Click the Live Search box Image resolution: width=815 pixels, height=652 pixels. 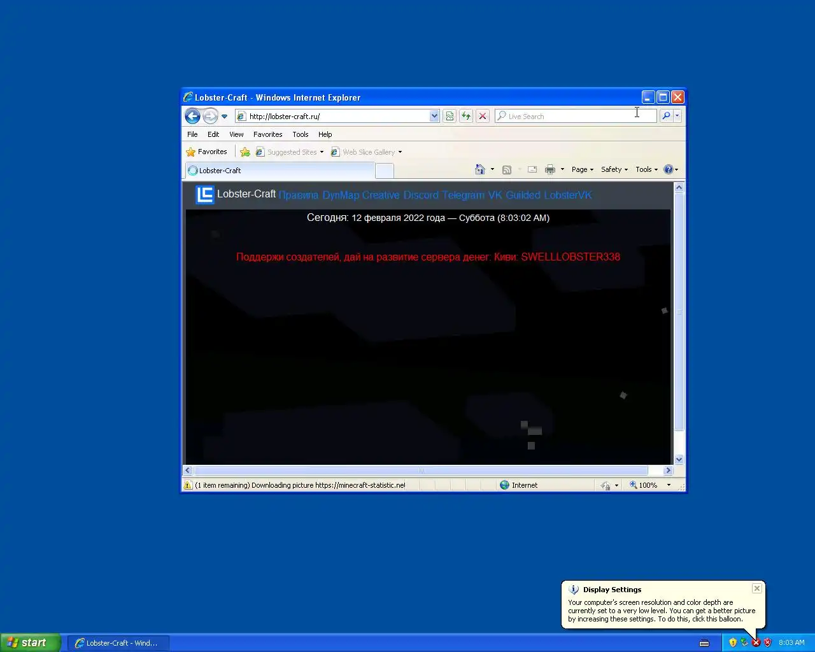pos(576,116)
